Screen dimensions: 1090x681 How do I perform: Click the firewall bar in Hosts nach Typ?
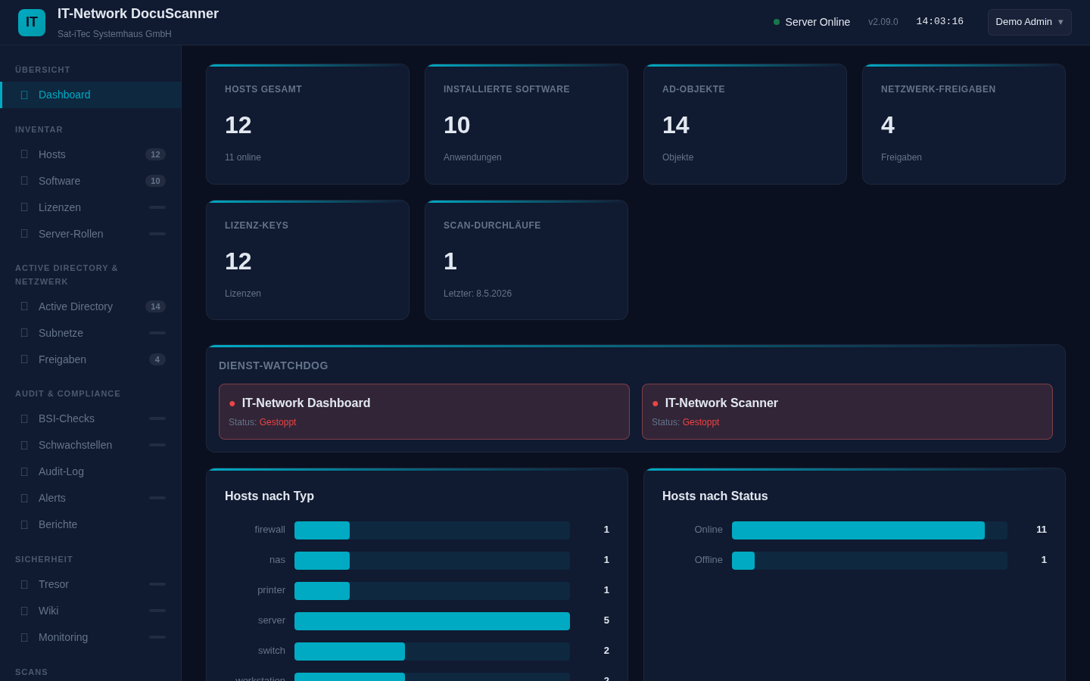(322, 530)
